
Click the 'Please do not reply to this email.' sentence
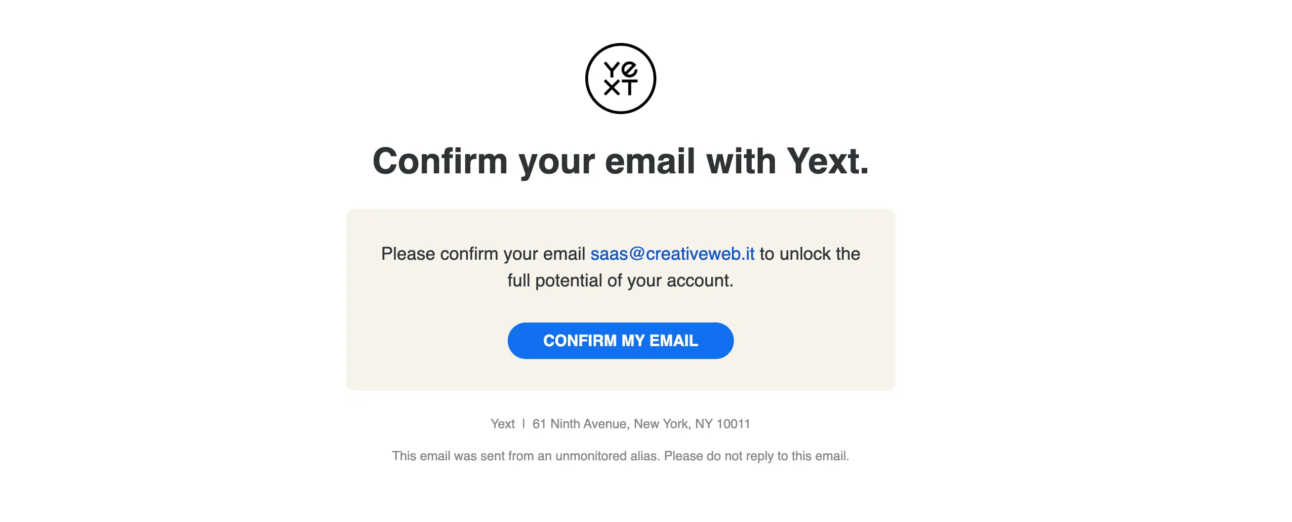click(x=756, y=456)
